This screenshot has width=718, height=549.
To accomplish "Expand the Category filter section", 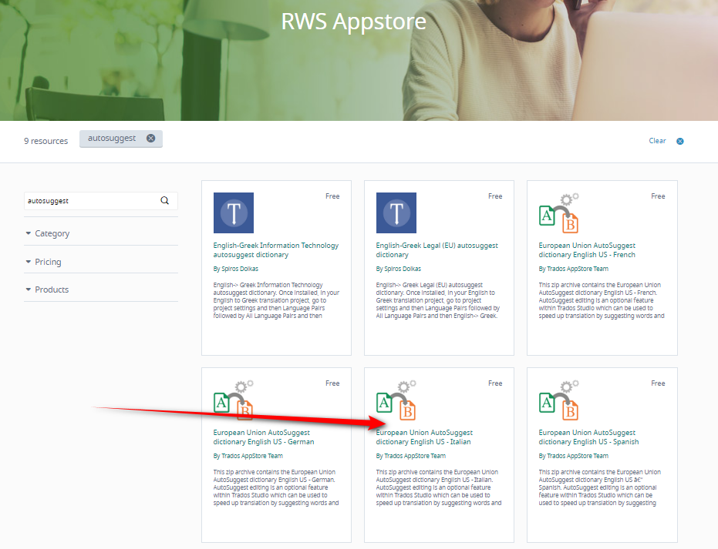I will 53,233.
